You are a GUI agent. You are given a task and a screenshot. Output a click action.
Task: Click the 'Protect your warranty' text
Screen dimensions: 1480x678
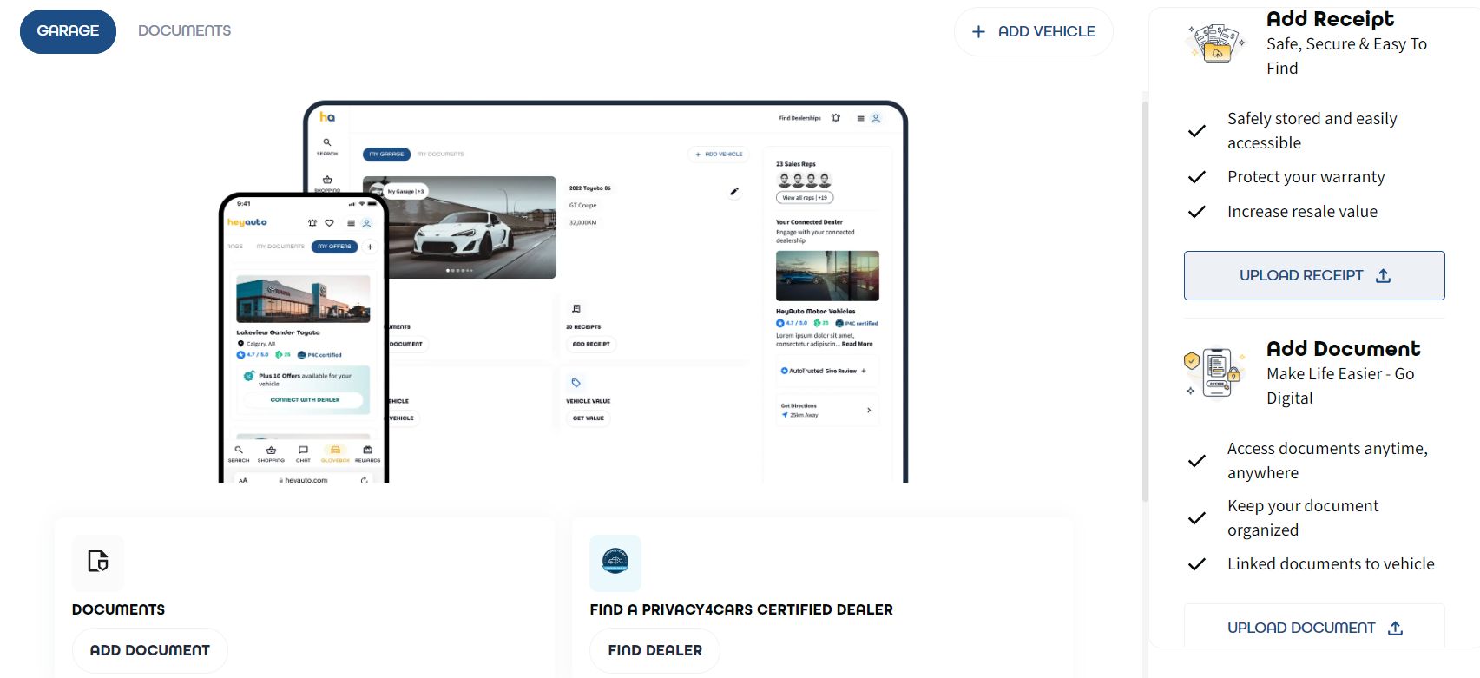coord(1306,177)
